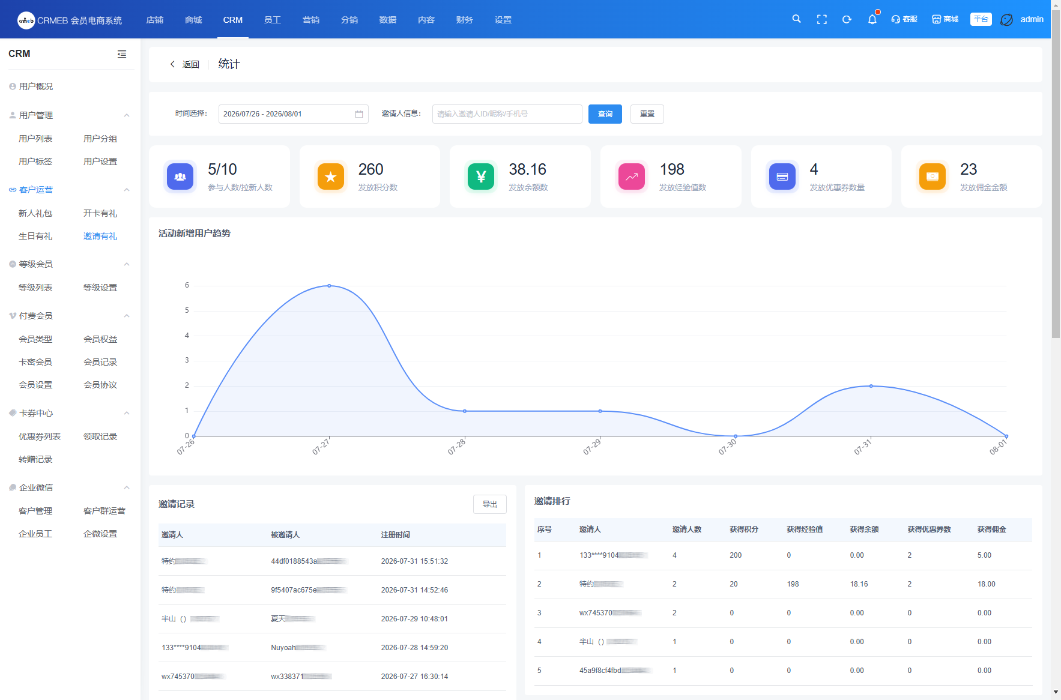Click the 发放佣金金额 icon
The image size is (1061, 700).
pos(933,177)
